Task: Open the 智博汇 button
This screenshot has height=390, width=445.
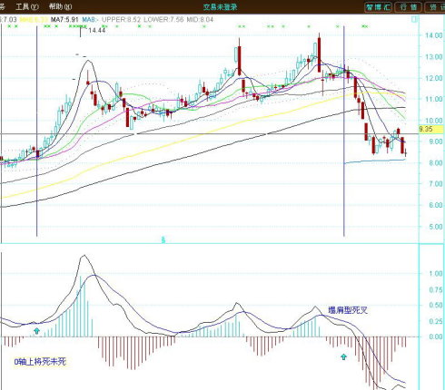Action: click(378, 7)
